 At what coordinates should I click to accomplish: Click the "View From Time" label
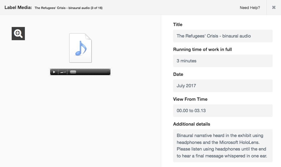[190, 99]
